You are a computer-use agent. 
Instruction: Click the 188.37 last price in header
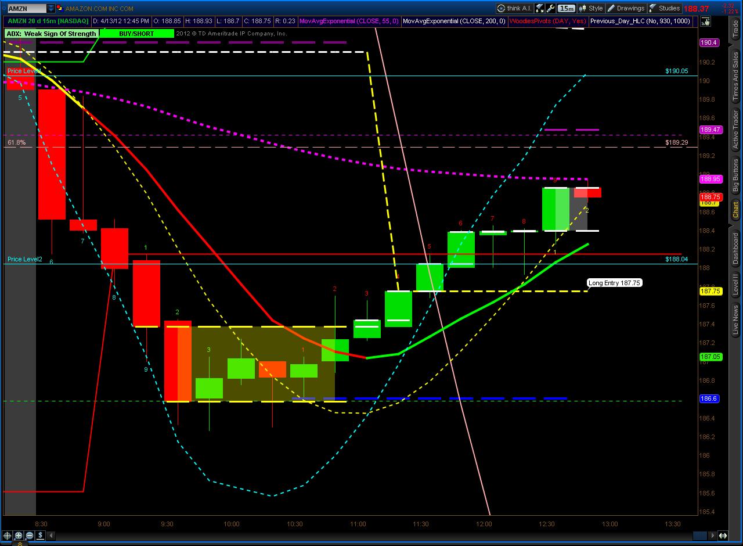[697, 9]
